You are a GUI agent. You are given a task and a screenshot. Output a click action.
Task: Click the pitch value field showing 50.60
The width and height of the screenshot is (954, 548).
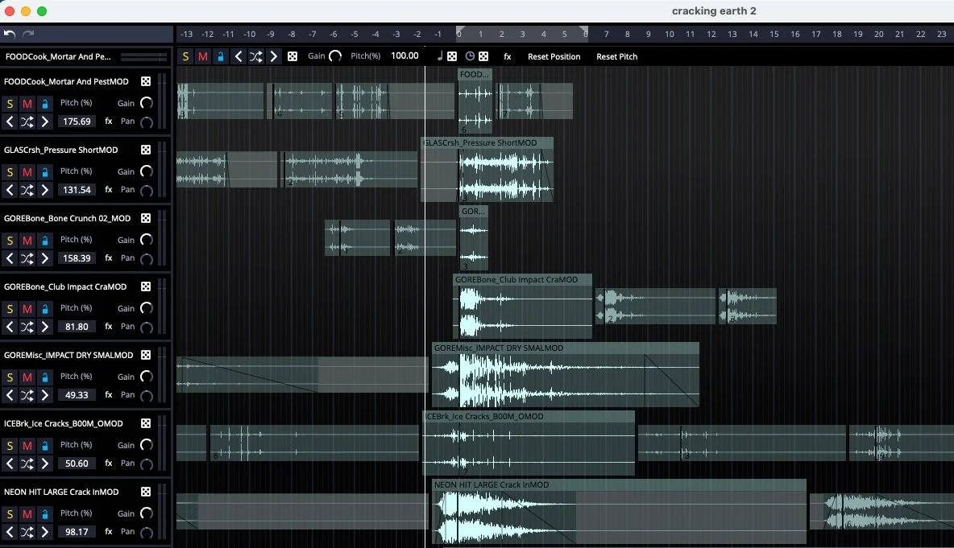coord(77,464)
